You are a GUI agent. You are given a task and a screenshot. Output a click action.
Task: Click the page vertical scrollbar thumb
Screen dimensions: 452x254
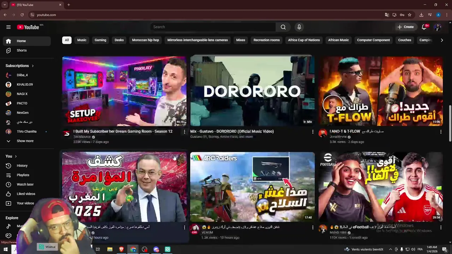[450, 124]
